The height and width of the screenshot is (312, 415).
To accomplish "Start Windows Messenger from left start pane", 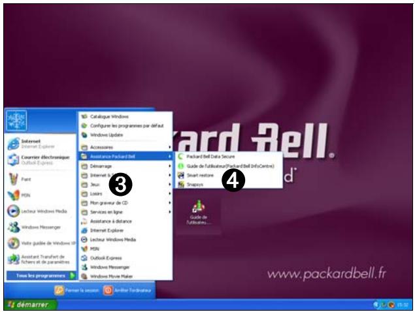I will click(x=40, y=227).
